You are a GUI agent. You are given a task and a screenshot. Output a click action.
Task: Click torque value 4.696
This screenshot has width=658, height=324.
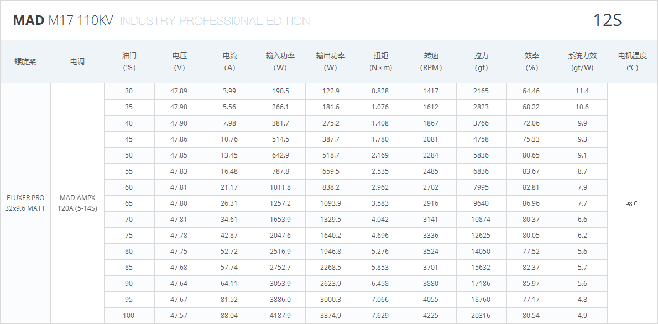pos(380,236)
